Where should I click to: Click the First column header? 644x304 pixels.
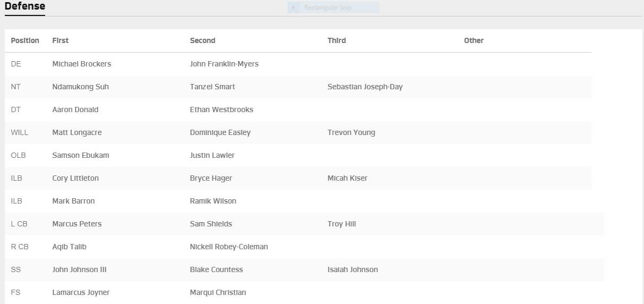(60, 40)
